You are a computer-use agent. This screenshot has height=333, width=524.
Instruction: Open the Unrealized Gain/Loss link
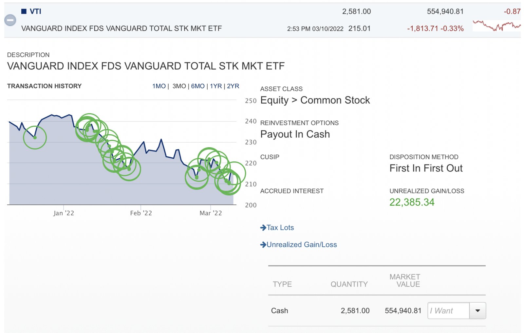(302, 245)
